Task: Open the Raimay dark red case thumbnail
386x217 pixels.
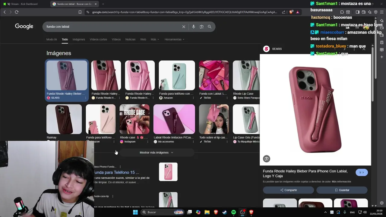Action: click(x=64, y=119)
